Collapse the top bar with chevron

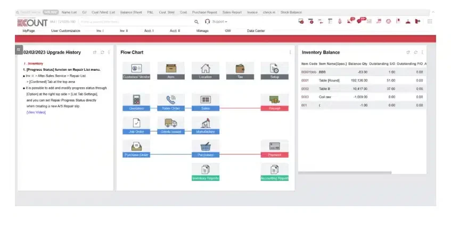coord(433,12)
